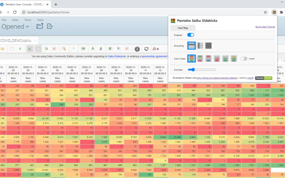
Task: Toggle the Invert color scale switch
Action: (x=244, y=58)
